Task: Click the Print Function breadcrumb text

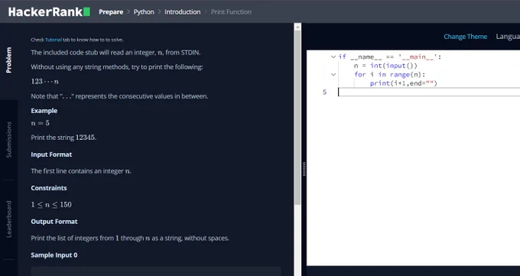Action: tap(231, 12)
